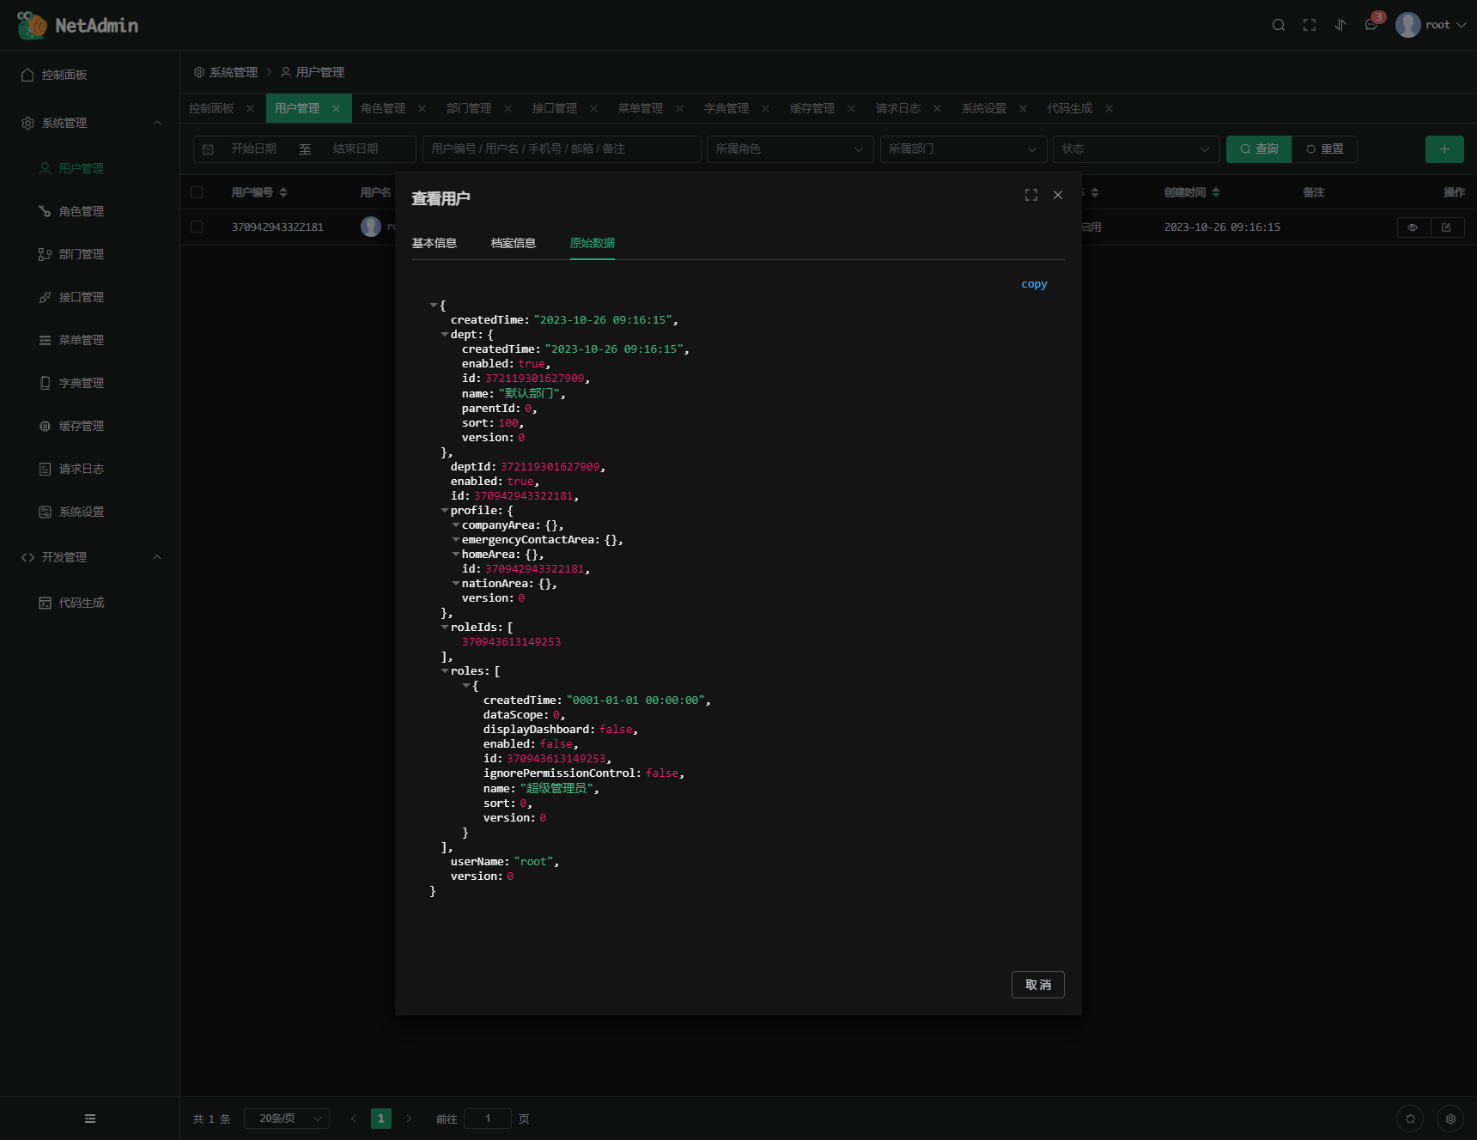Collapse the roles array in JSON viewer
Image resolution: width=1477 pixels, height=1140 pixels.
pos(445,671)
